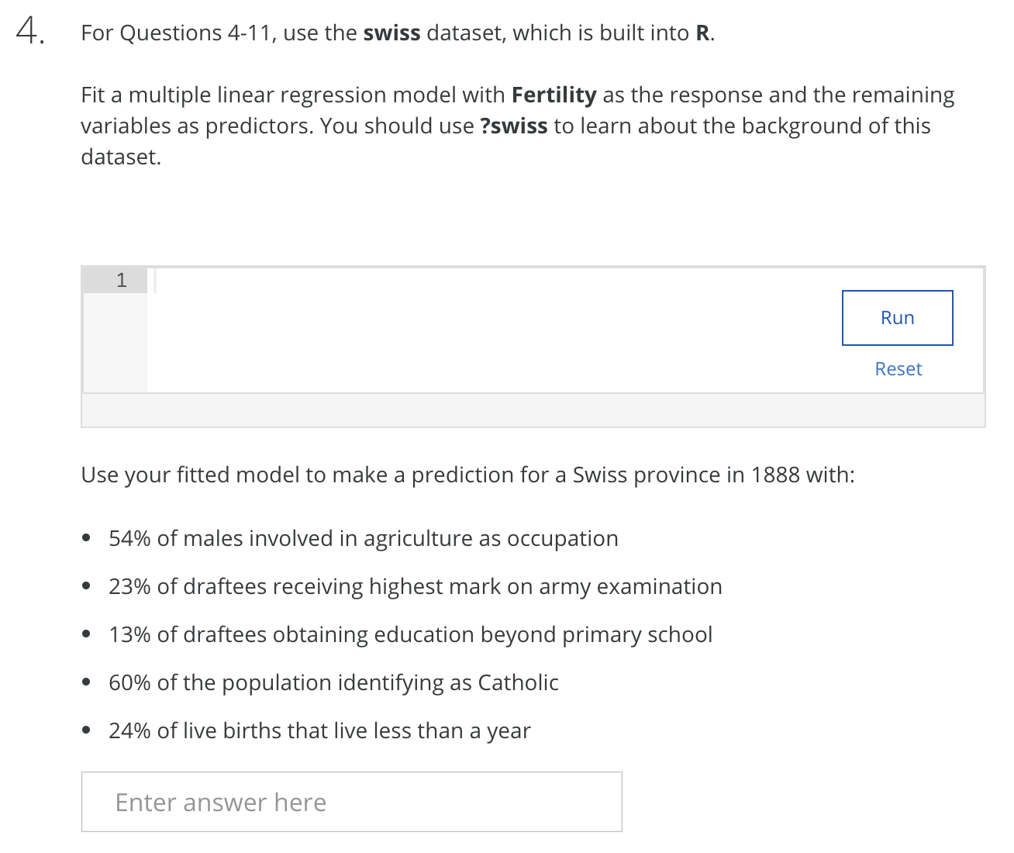Click the bold 'R' in the heading
Image resolution: width=1014 pixels, height=853 pixels.
(x=702, y=33)
